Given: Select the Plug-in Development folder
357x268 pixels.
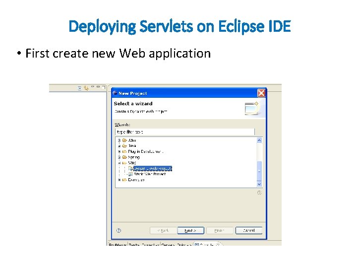Looking at the screenshot, I should [145, 151].
